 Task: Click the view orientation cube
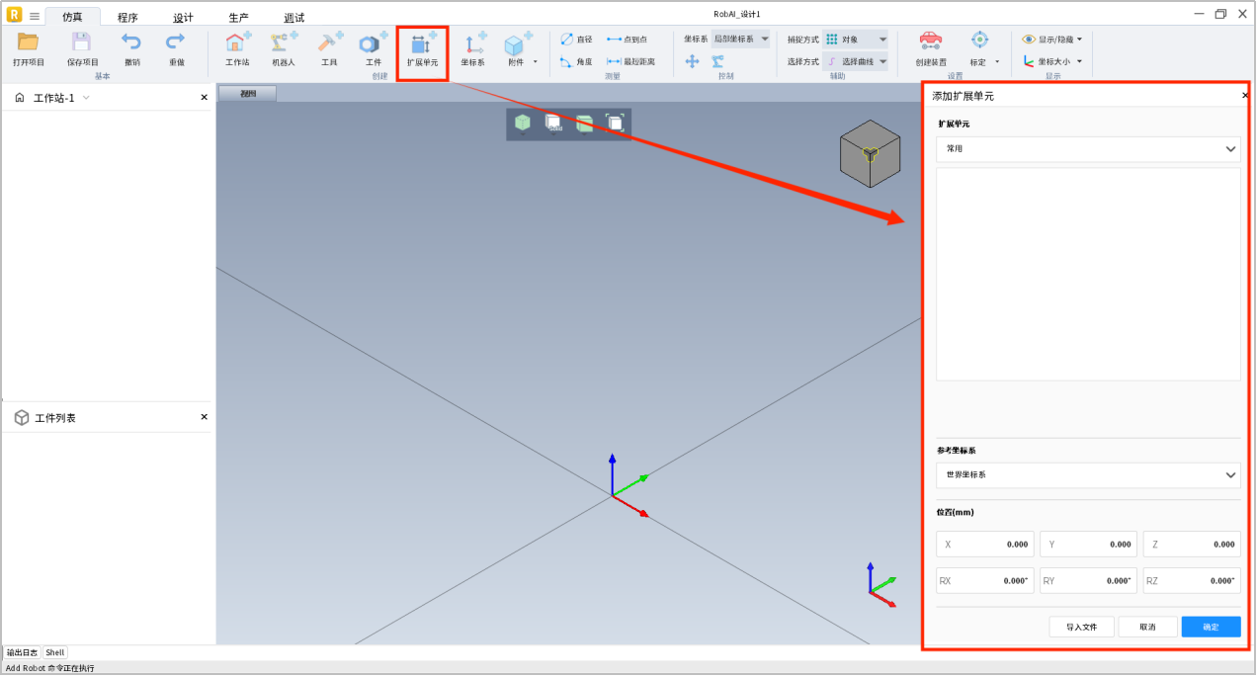click(870, 154)
